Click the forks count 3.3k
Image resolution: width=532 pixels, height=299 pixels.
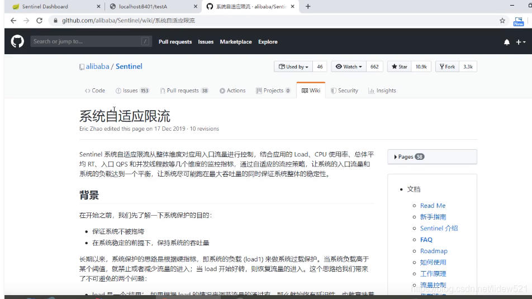point(468,67)
